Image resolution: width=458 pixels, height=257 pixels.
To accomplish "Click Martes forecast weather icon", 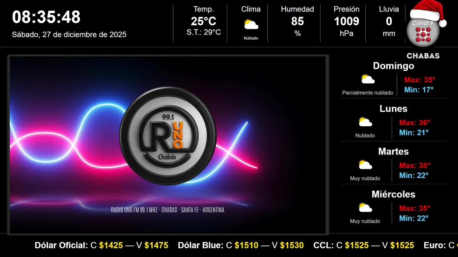I will tap(365, 165).
